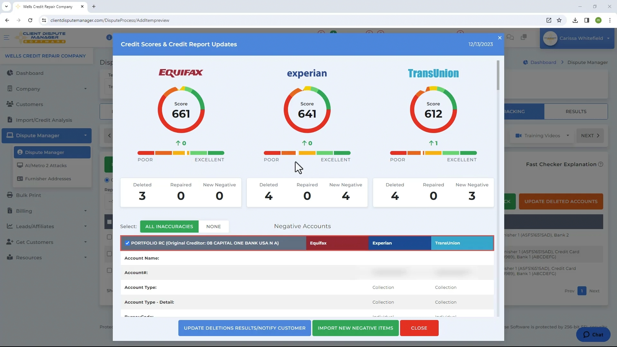The width and height of the screenshot is (617, 347).
Task: Click the Billing document icon
Action: click(x=10, y=210)
